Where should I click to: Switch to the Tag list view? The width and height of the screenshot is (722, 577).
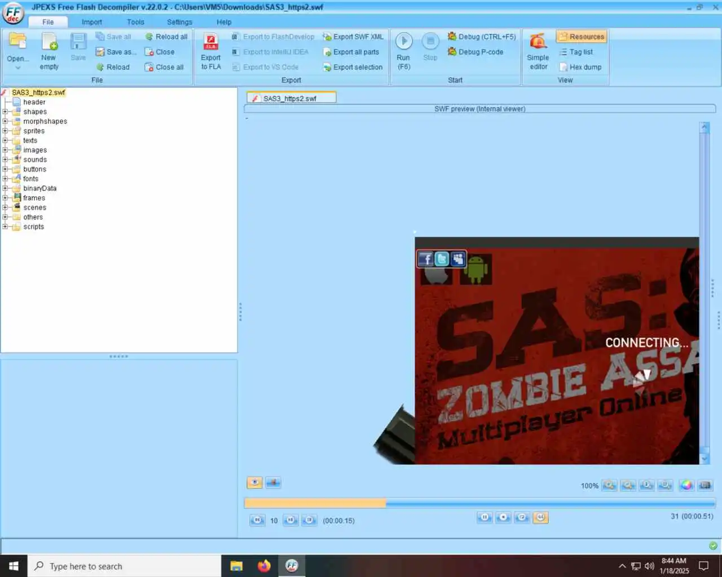click(x=576, y=52)
